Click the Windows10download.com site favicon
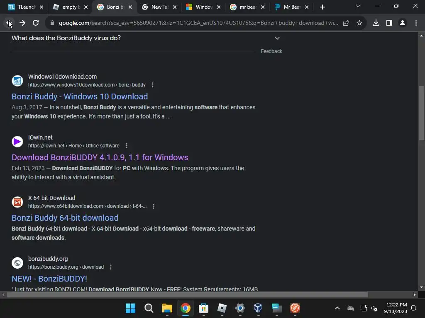The width and height of the screenshot is (425, 318). [x=17, y=81]
